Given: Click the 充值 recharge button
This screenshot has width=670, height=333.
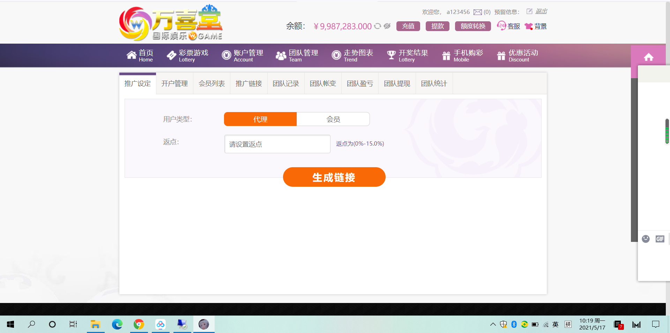Looking at the screenshot, I should click(408, 26).
